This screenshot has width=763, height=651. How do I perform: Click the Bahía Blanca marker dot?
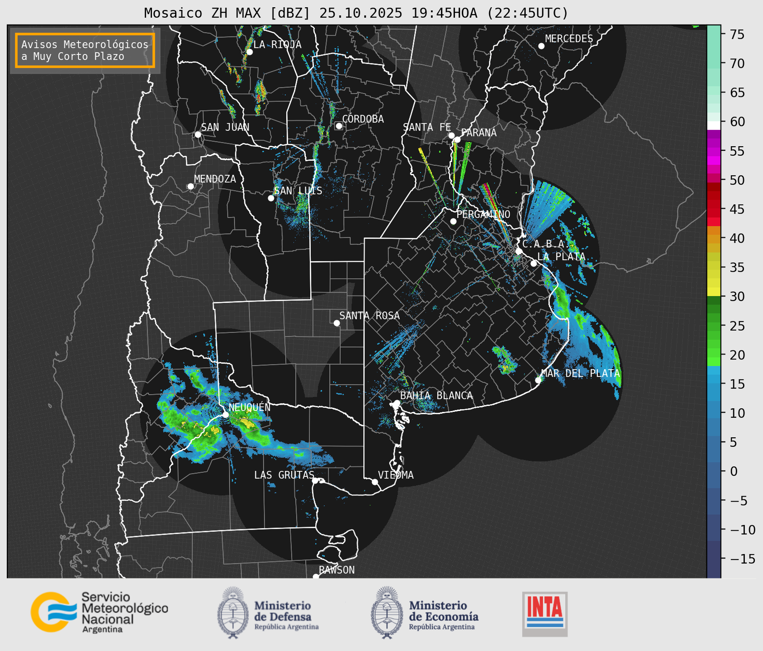click(x=397, y=403)
